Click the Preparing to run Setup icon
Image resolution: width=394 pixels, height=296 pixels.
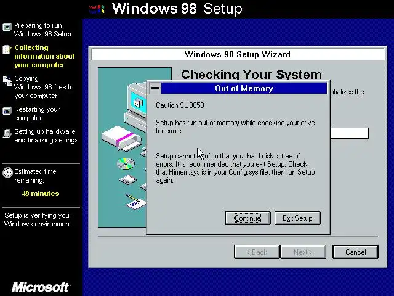(7, 27)
